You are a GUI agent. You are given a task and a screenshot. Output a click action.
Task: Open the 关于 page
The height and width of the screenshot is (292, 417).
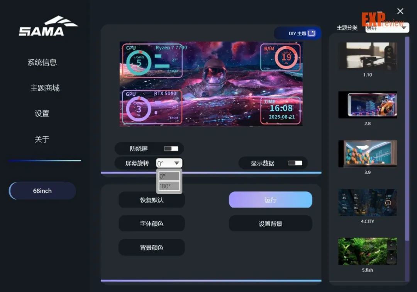42,139
